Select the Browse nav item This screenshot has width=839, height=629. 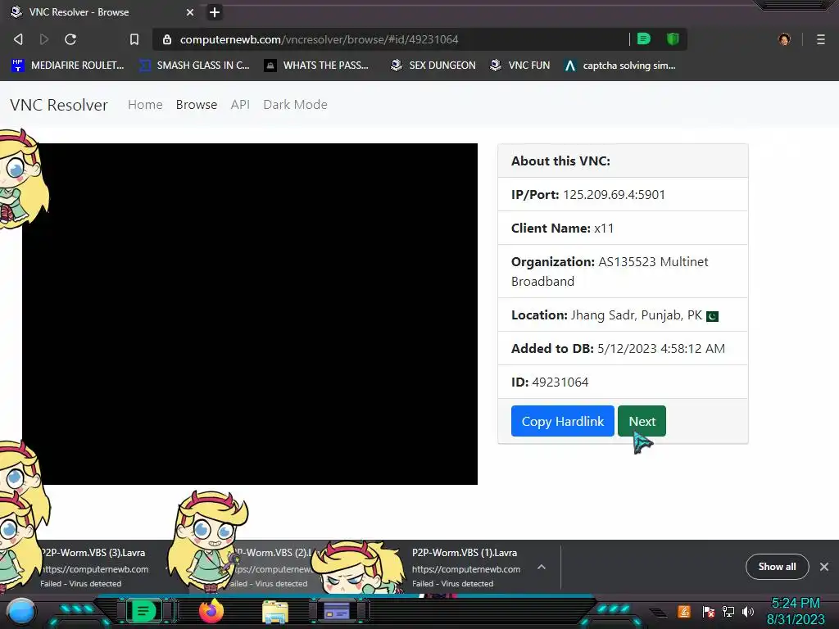[197, 104]
